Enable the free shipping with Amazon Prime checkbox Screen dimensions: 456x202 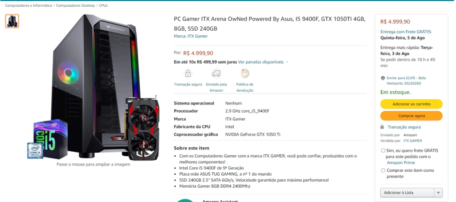click(x=383, y=150)
